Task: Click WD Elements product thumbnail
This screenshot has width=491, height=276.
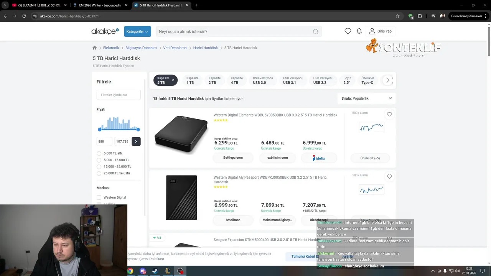Action: click(x=181, y=134)
